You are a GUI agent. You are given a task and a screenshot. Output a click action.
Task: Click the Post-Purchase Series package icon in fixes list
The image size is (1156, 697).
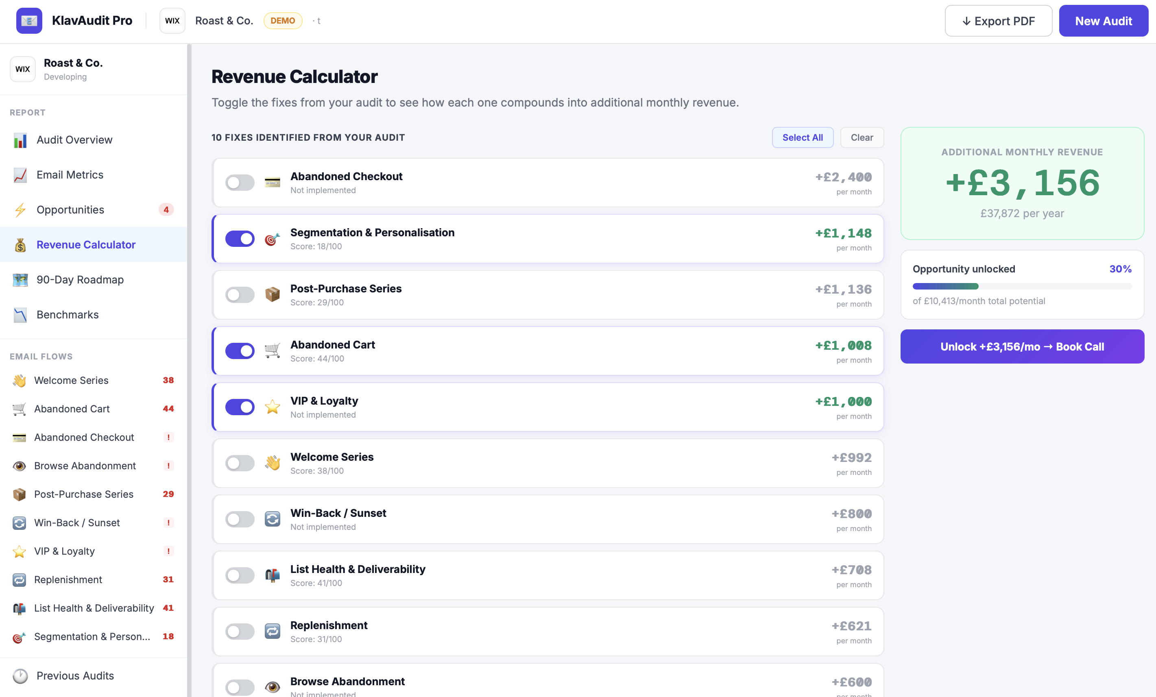point(272,295)
